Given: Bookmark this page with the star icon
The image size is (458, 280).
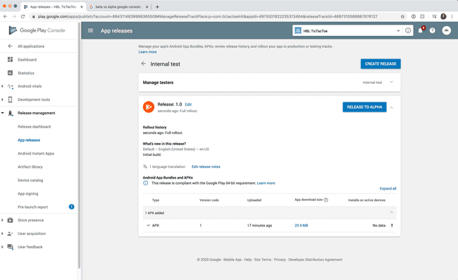Looking at the screenshot, I should click(402, 17).
